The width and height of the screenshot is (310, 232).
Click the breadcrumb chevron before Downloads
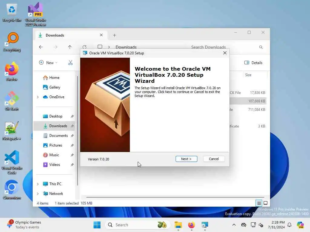109,47
